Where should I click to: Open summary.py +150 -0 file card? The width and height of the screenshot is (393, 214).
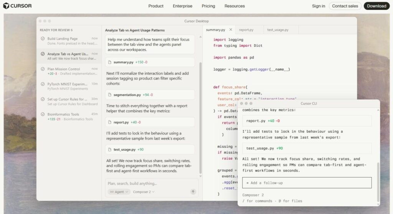[x=150, y=62]
